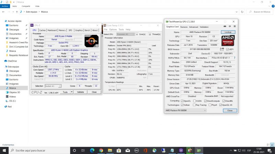
Task: Open Vista ribbon tab in Explorer
Action: tap(37, 6)
